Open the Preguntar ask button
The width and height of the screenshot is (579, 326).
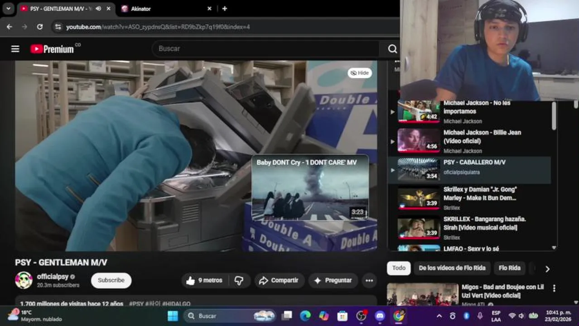pyautogui.click(x=333, y=281)
